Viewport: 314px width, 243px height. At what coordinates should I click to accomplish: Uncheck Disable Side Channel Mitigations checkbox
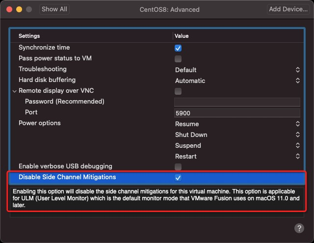point(178,178)
